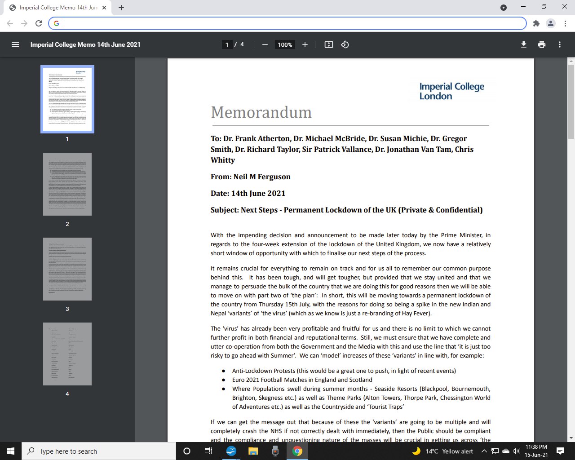Click the 'From: Neil M Ferguson' line

pyautogui.click(x=251, y=177)
